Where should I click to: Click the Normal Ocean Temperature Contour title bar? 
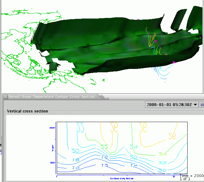[x=51, y=97]
